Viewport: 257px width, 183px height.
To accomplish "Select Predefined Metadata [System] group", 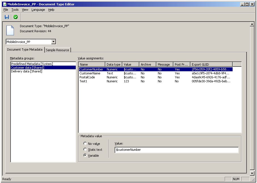I will [32, 64].
